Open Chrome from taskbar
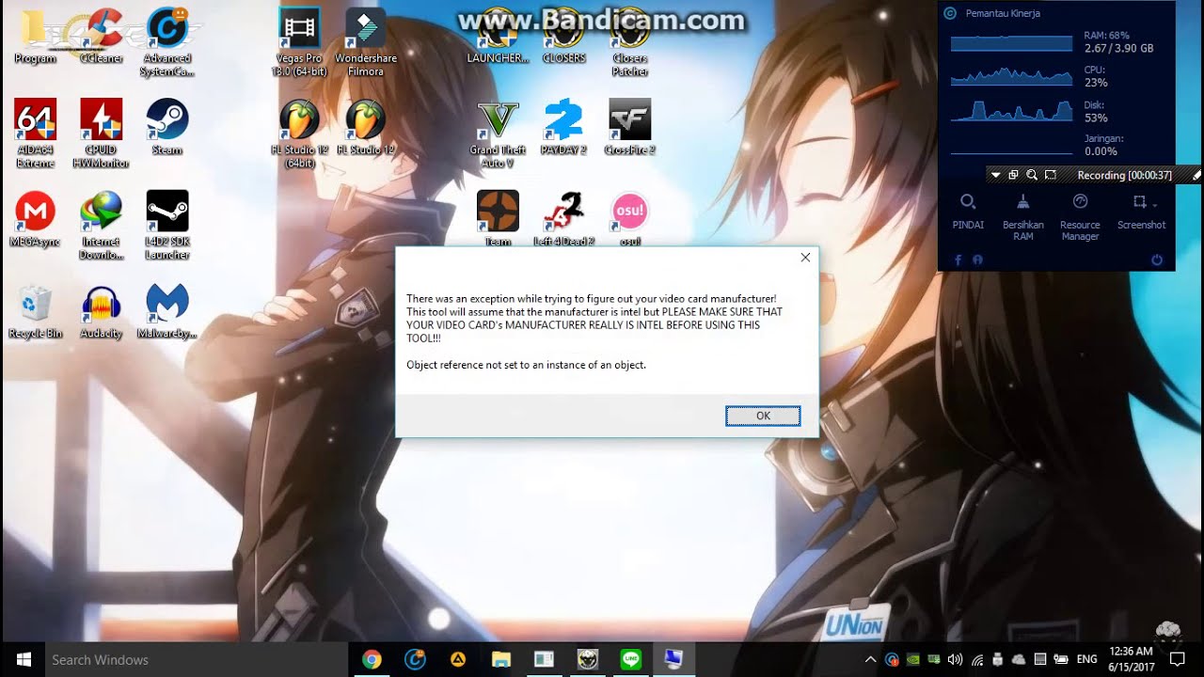 click(372, 659)
